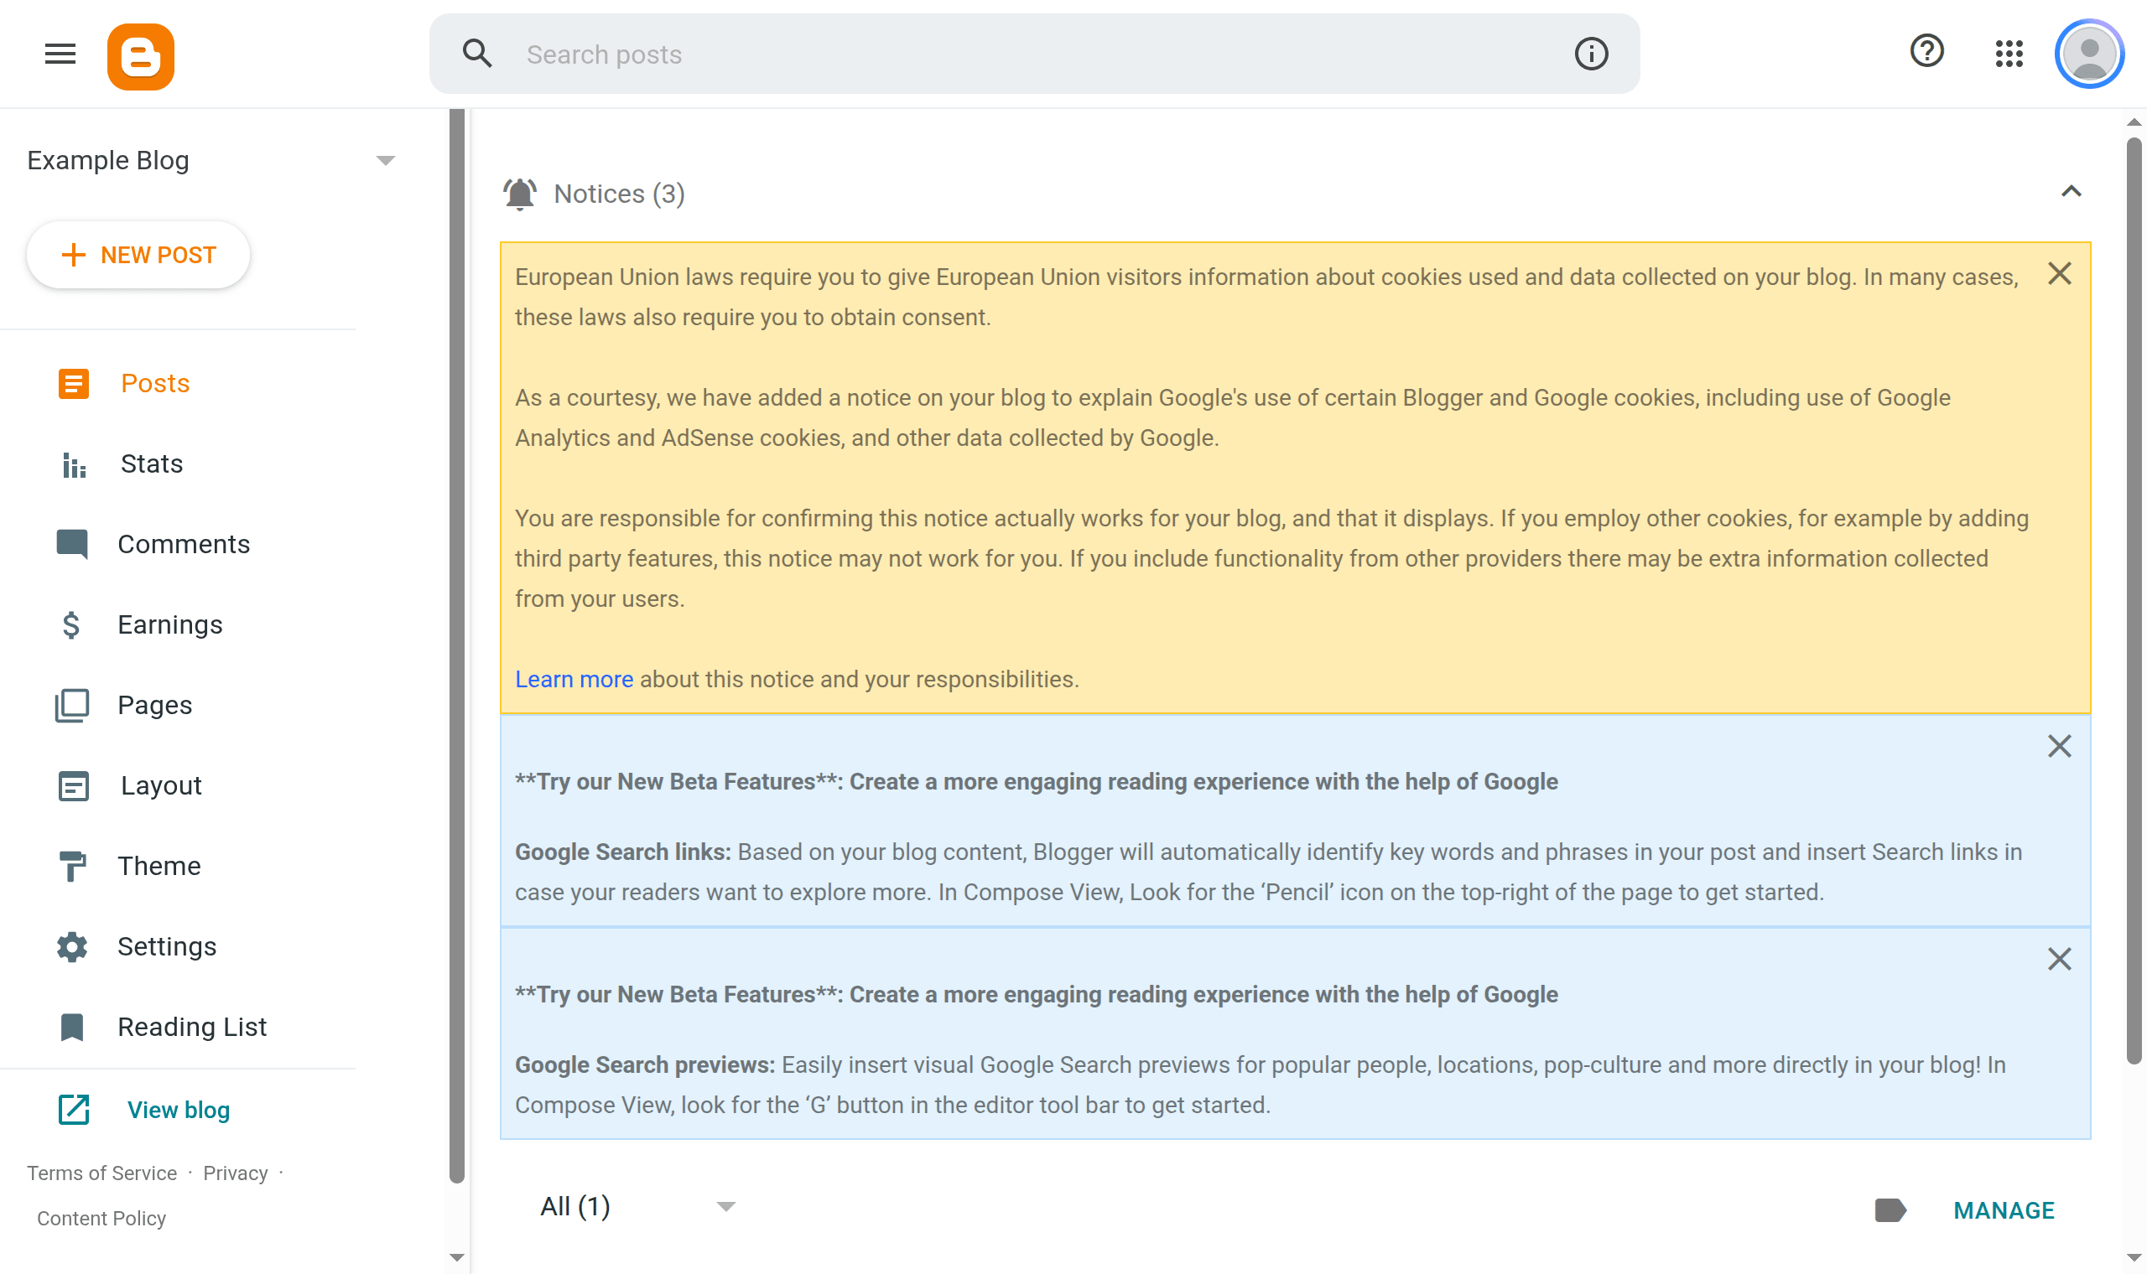2147x1274 pixels.
Task: Click the Posts sidebar icon
Action: coord(74,384)
